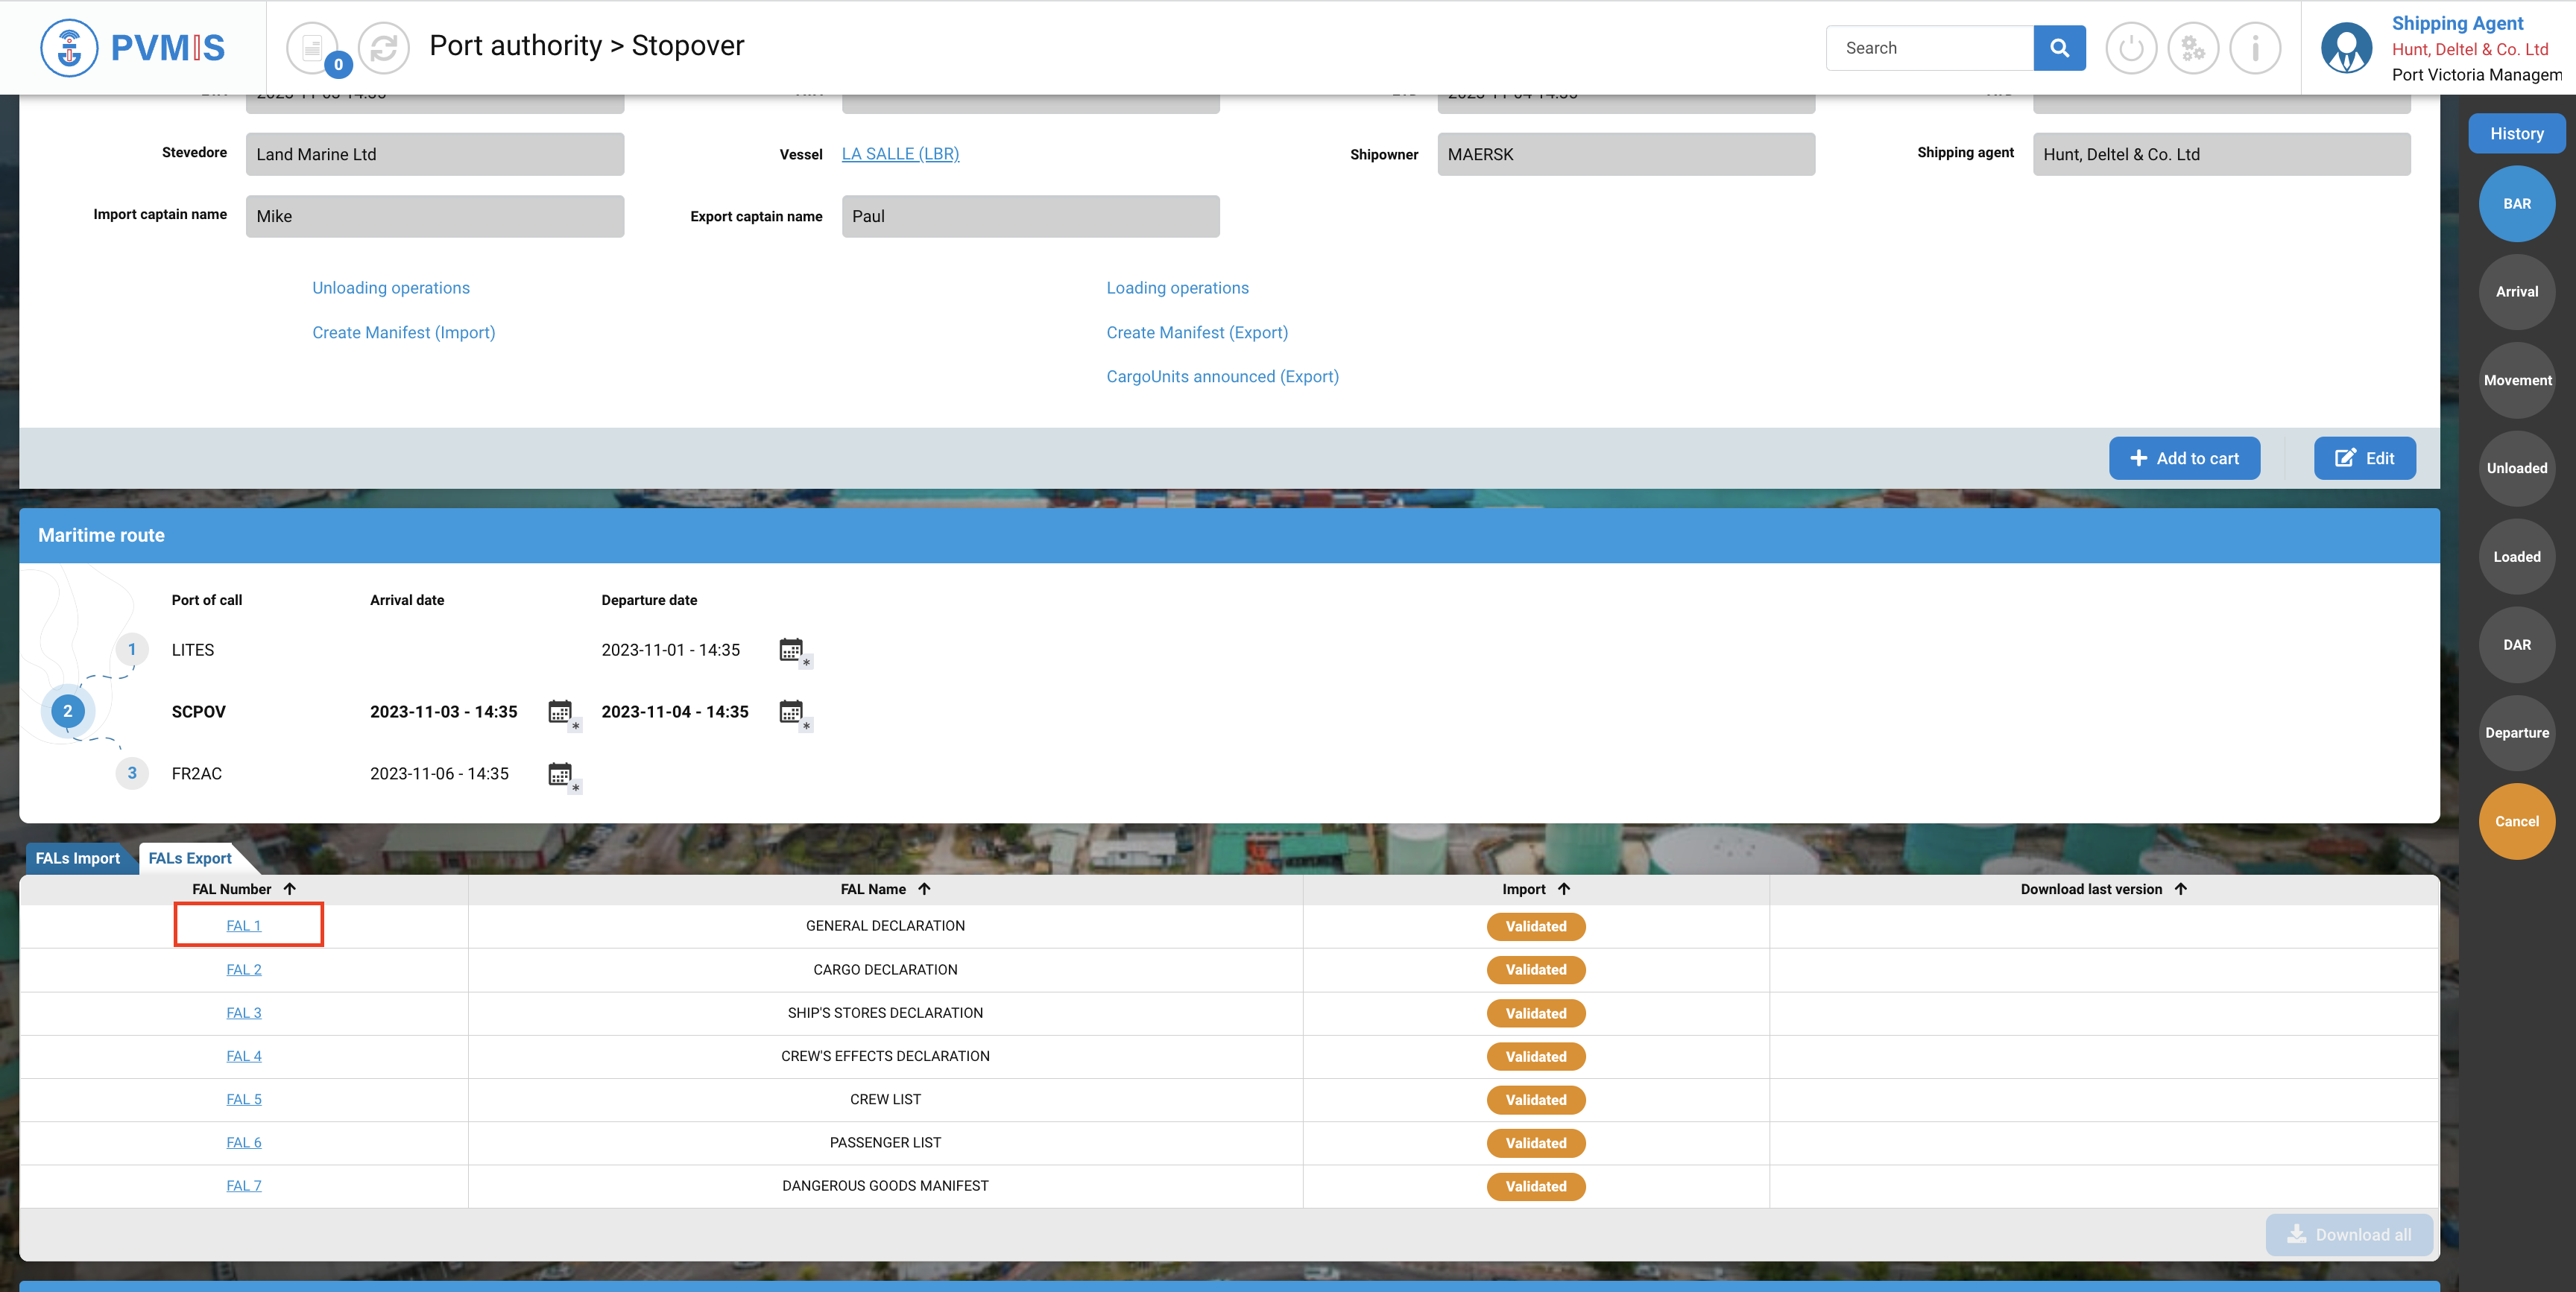The image size is (2576, 1292).
Task: Click the power logout icon
Action: pos(2130,47)
